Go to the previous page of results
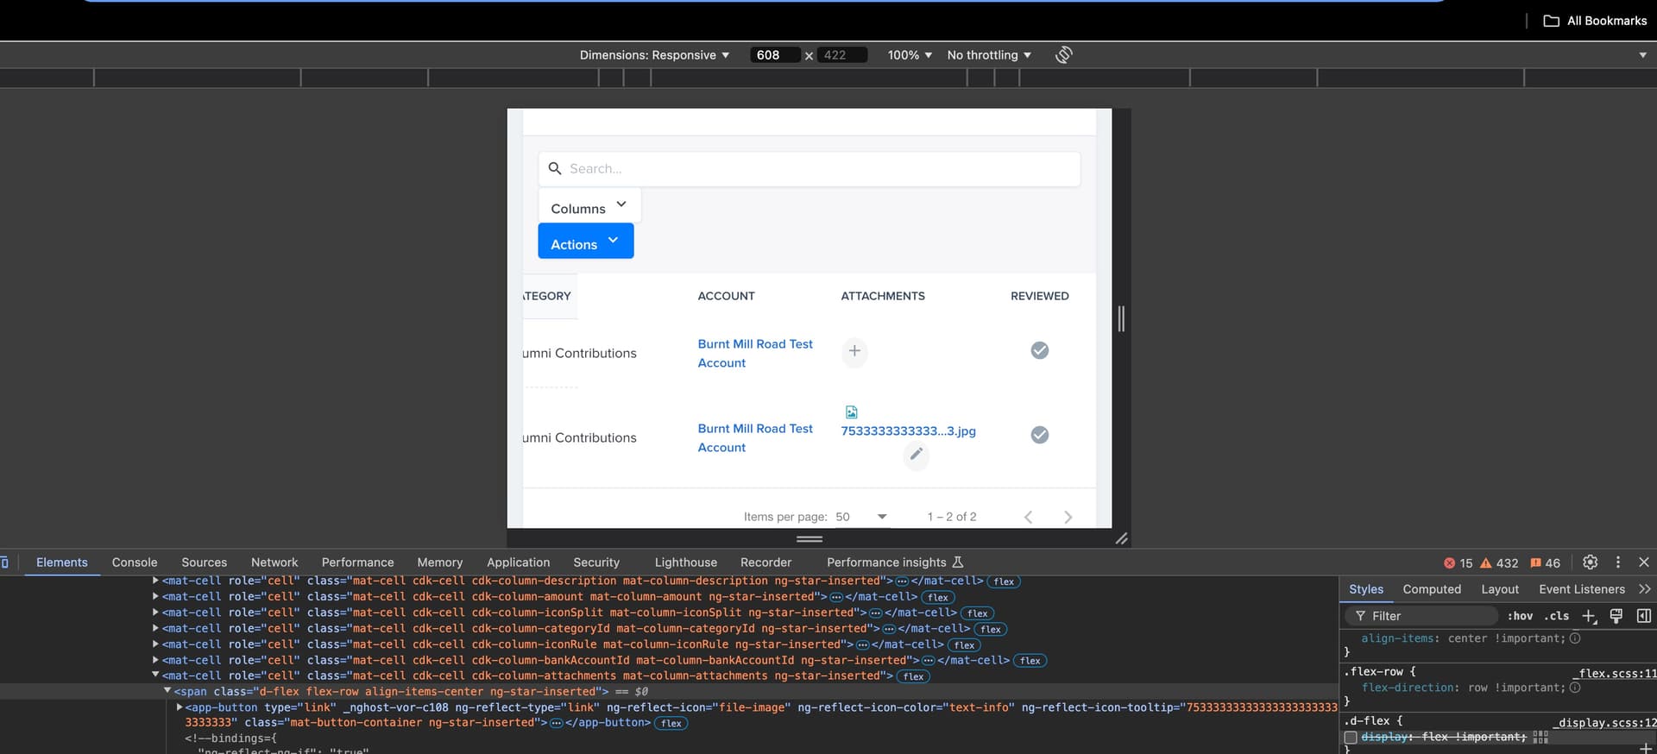 [1028, 517]
